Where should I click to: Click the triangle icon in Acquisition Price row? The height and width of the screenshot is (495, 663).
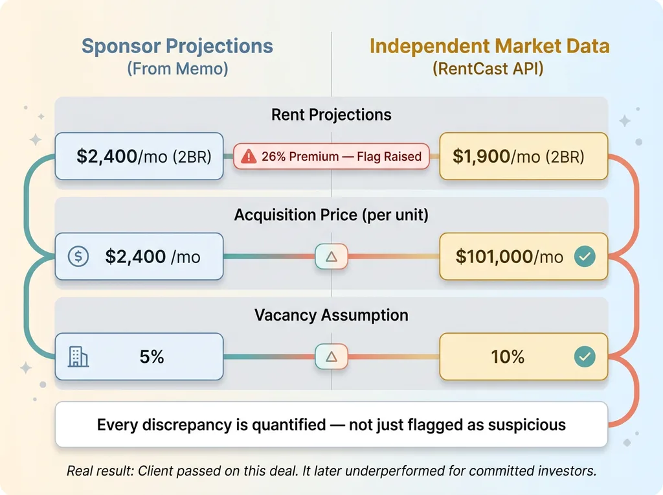[x=331, y=257]
